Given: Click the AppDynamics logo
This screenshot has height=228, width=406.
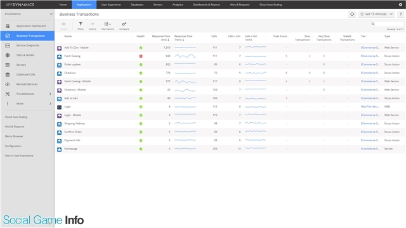Looking at the screenshot, I should [20, 4].
